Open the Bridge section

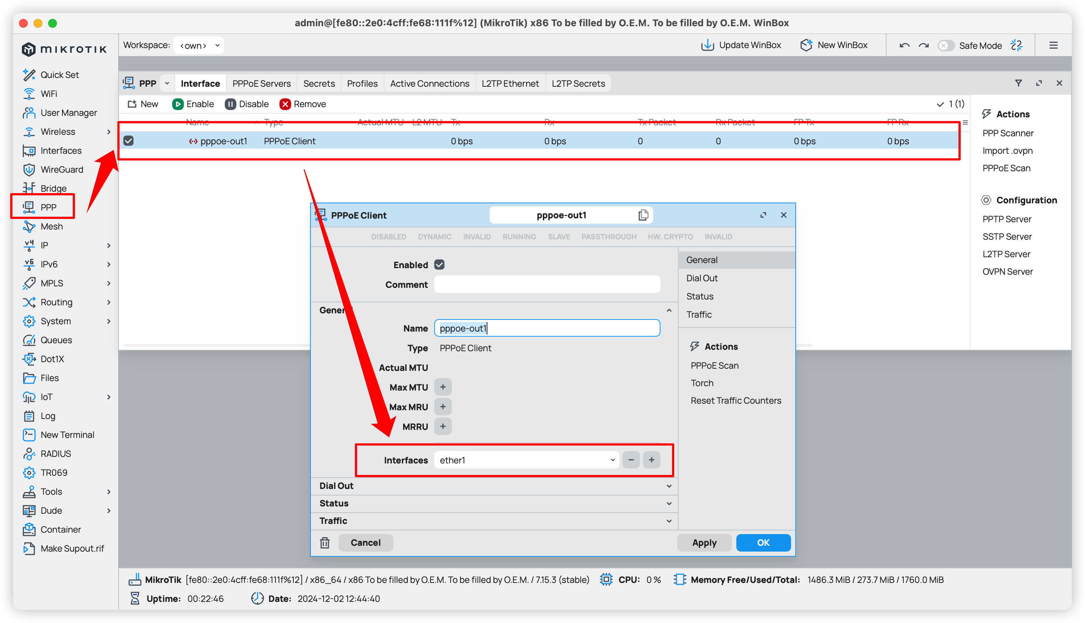(53, 188)
